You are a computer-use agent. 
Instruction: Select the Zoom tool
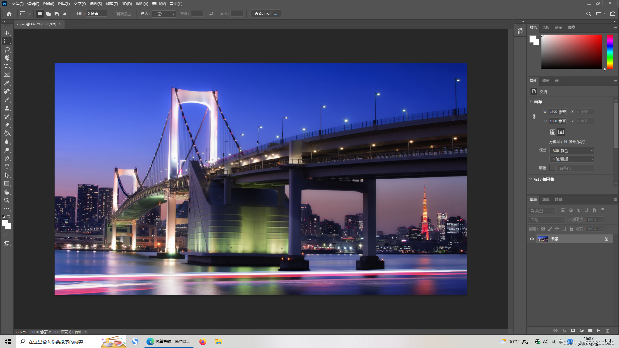click(7, 200)
